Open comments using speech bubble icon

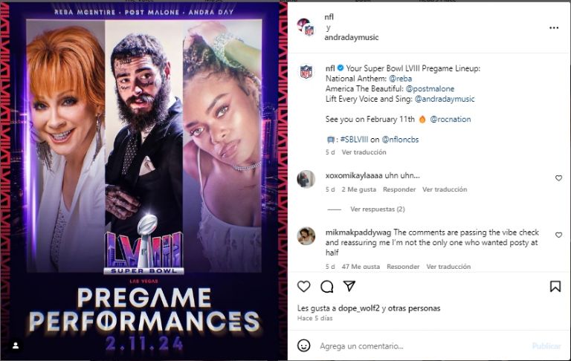pos(326,287)
